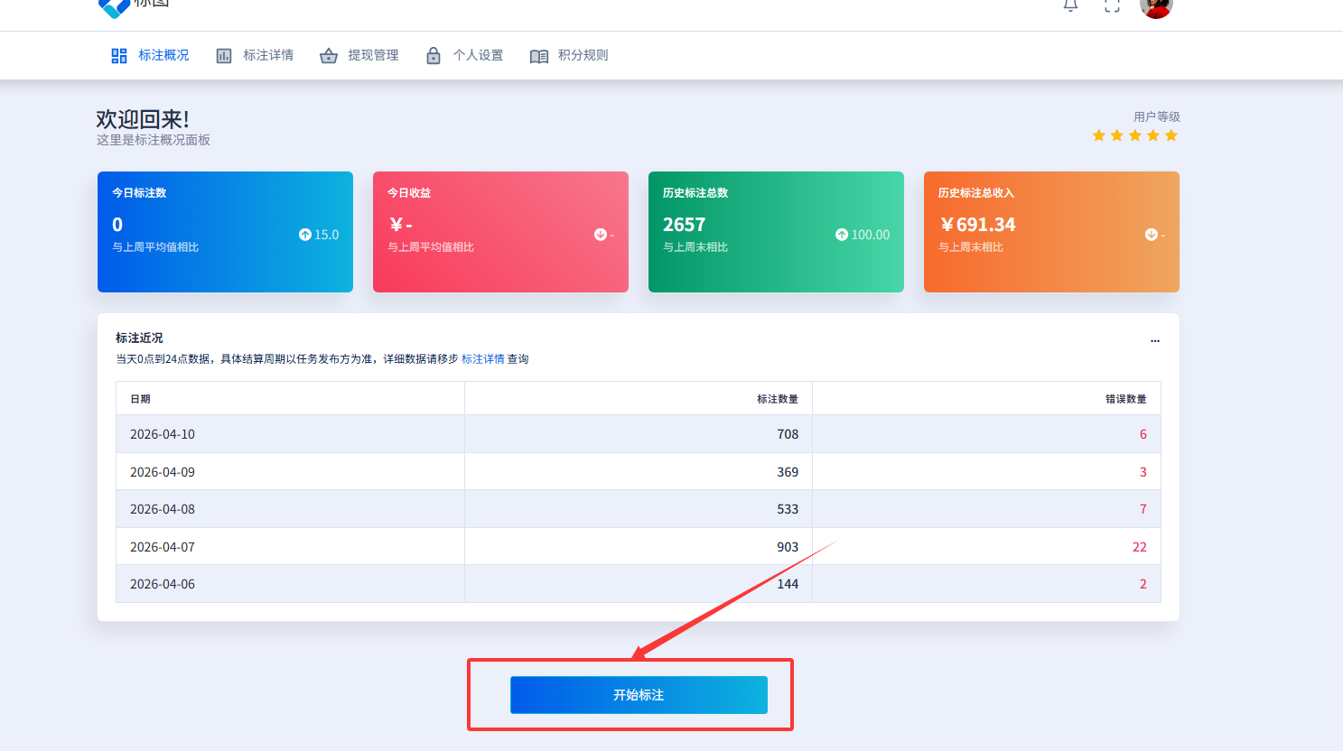This screenshot has height=751, width=1343.
Task: Click the down arrow badge on 历史标注总收入
Action: click(1153, 235)
